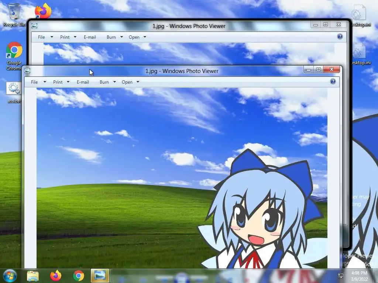Click back window title bar text

(x=189, y=26)
